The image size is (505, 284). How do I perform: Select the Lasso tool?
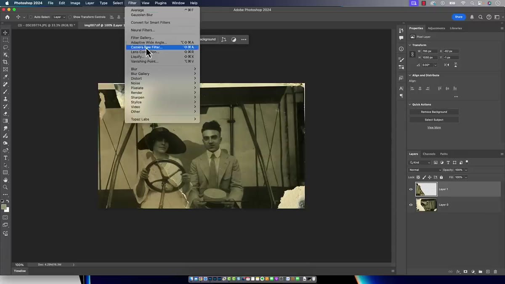5,47
